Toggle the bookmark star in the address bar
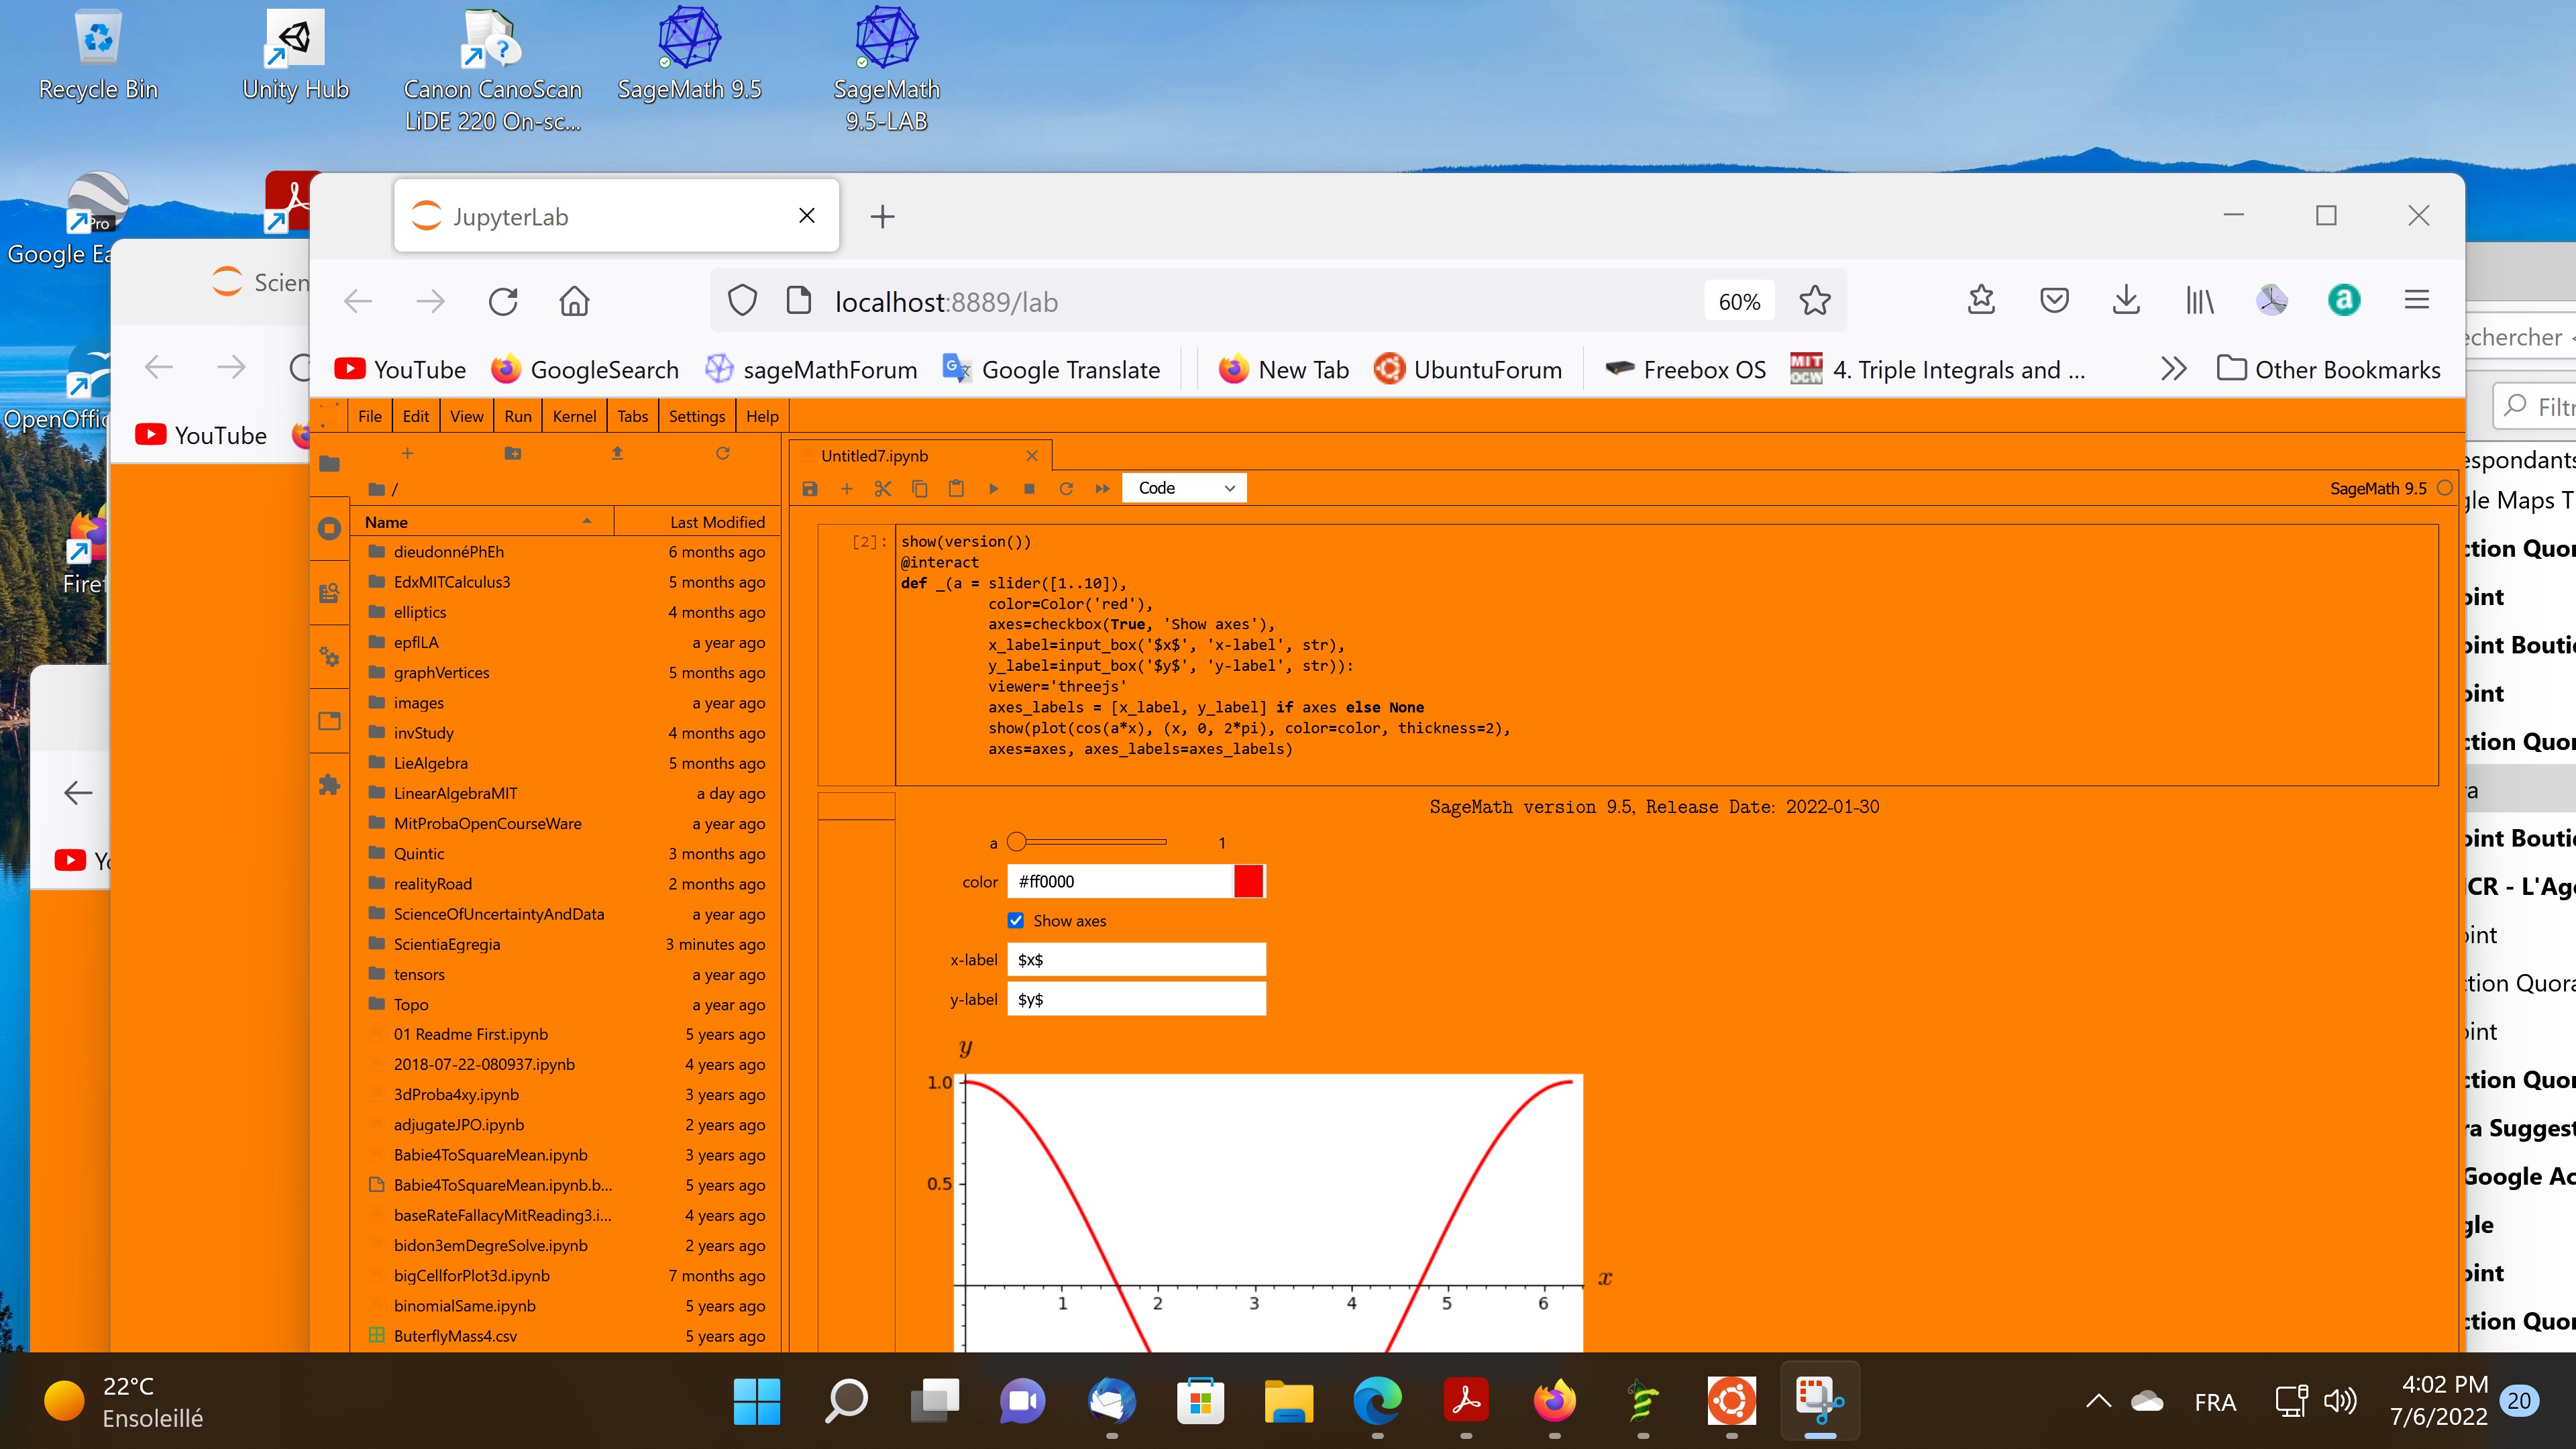Screen dimensions: 2576x1449 click(1814, 301)
